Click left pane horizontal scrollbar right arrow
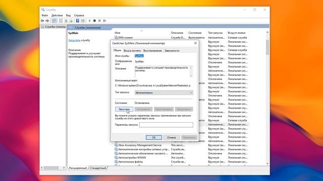 (x=64, y=167)
